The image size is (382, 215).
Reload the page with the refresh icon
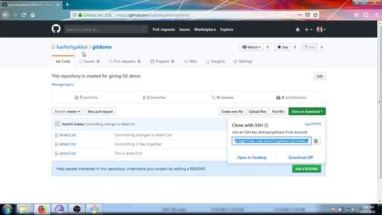point(24,15)
